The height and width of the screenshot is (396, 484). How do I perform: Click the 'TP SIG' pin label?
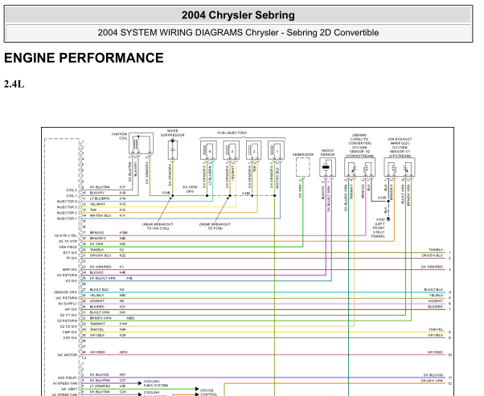[71, 258]
